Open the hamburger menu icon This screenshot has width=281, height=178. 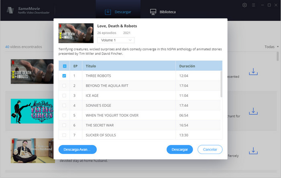point(253,5)
